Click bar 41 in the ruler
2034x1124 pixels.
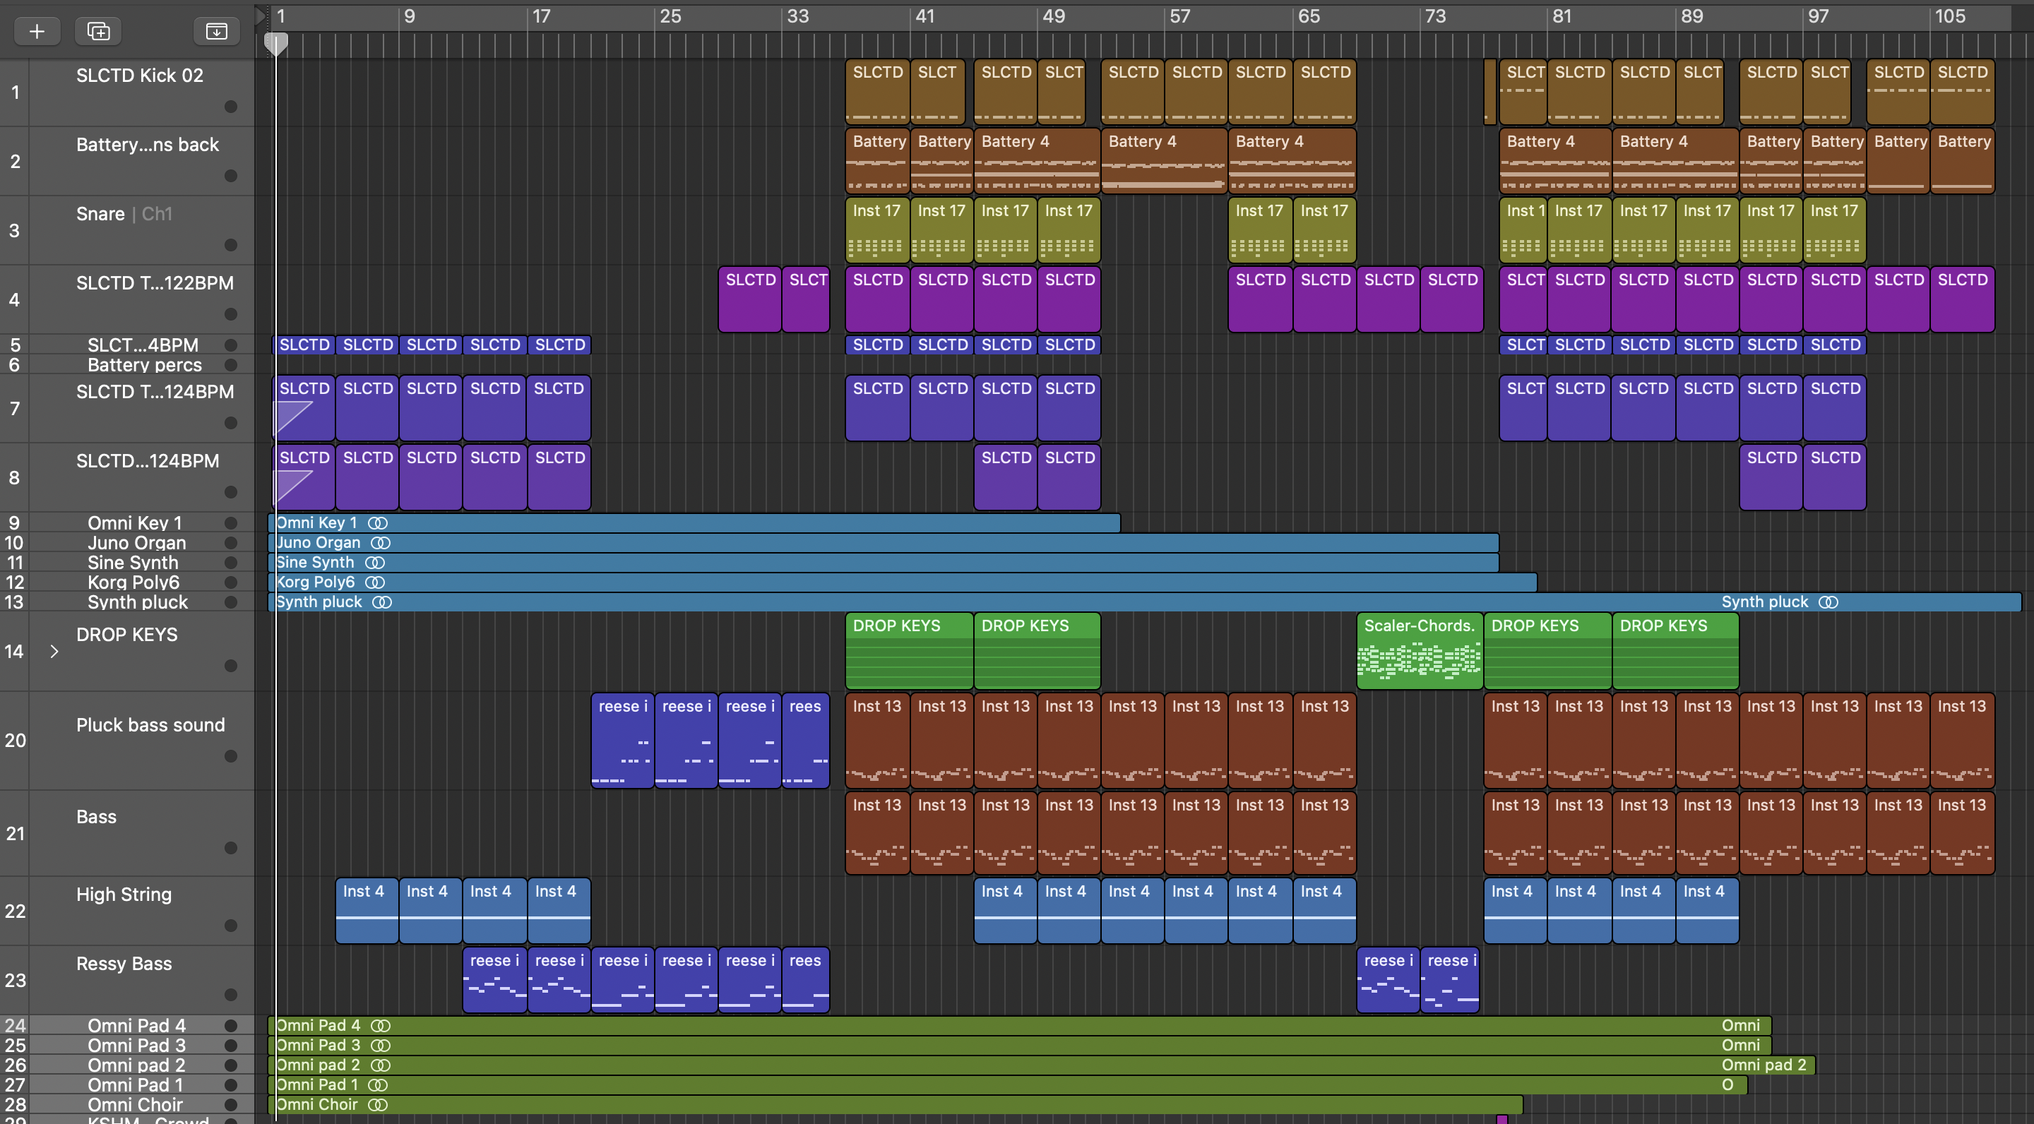[925, 16]
